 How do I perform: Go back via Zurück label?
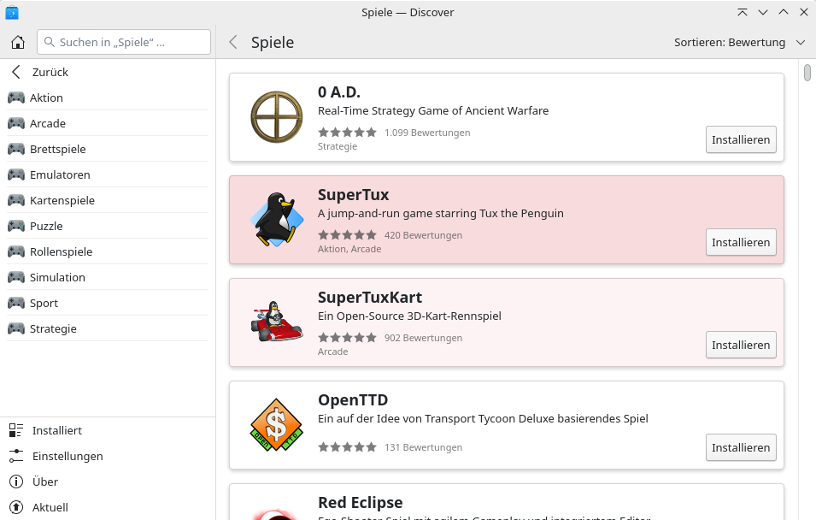coord(50,72)
